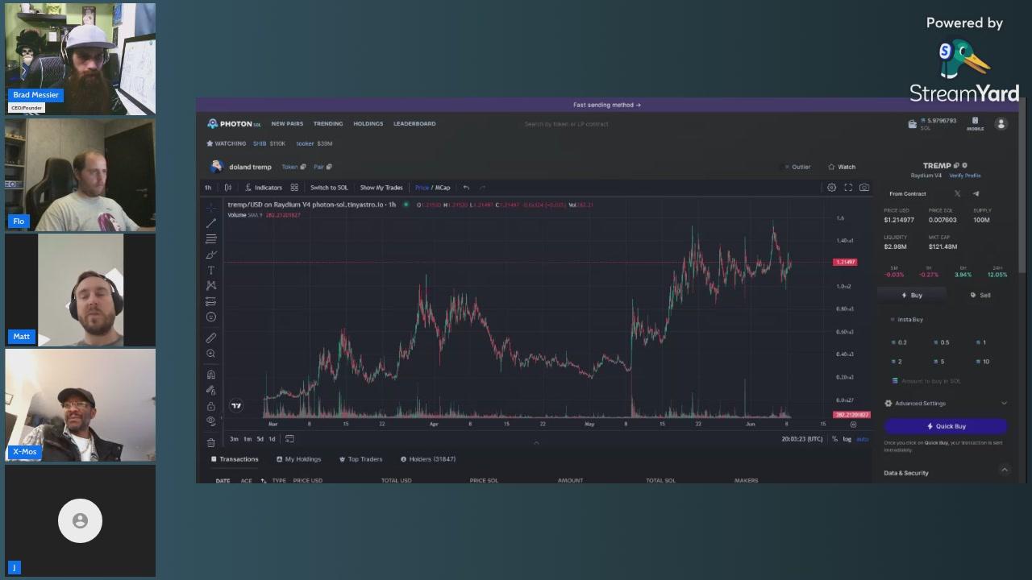The width and height of the screenshot is (1032, 580).
Task: Open the Indicators menu
Action: point(264,188)
